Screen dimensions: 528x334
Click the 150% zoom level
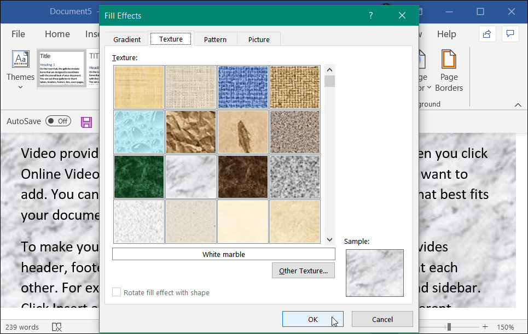pos(506,327)
